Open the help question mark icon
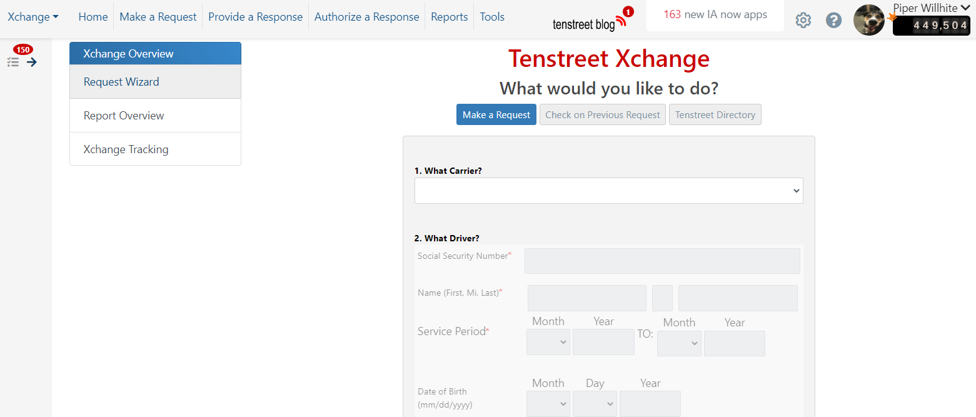The height and width of the screenshot is (417, 976). [x=833, y=20]
